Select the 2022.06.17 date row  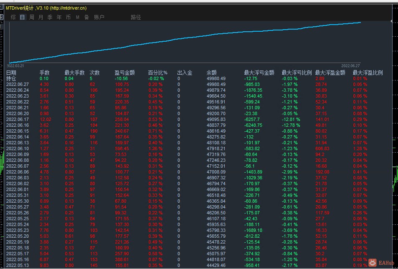pyautogui.click(x=18, y=119)
